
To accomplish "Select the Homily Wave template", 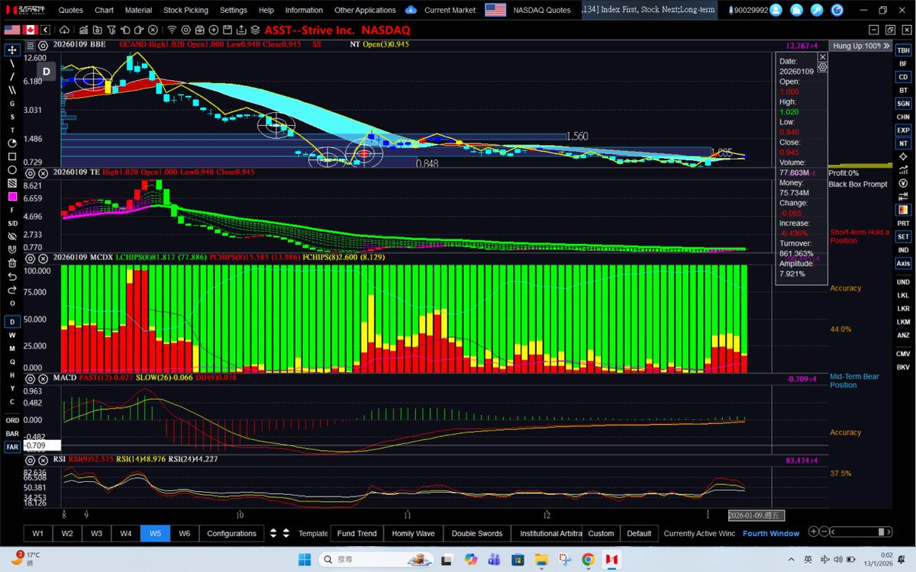I will (x=413, y=533).
